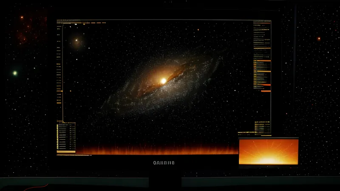Click the orange waveform strip along the bottom
The image size is (340, 191).
(157, 149)
